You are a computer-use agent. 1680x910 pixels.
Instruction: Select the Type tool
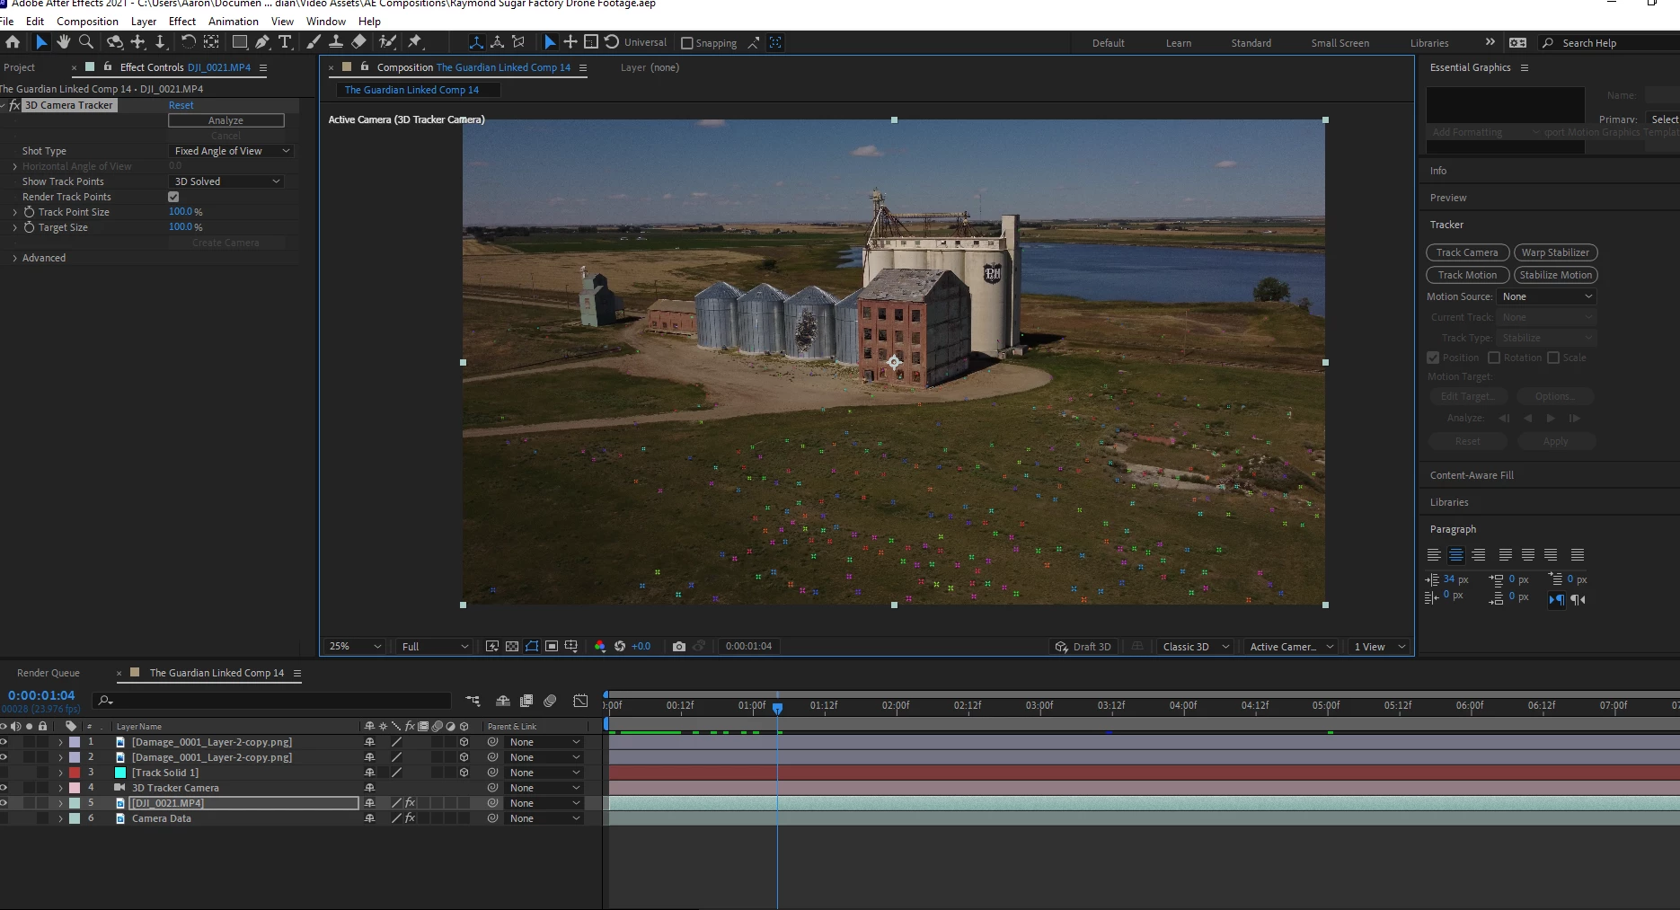pyautogui.click(x=285, y=42)
